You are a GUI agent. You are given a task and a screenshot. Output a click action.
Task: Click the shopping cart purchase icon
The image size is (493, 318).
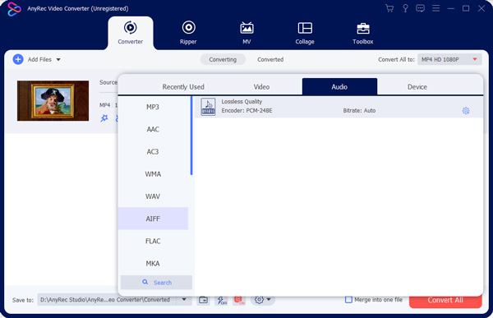(389, 8)
